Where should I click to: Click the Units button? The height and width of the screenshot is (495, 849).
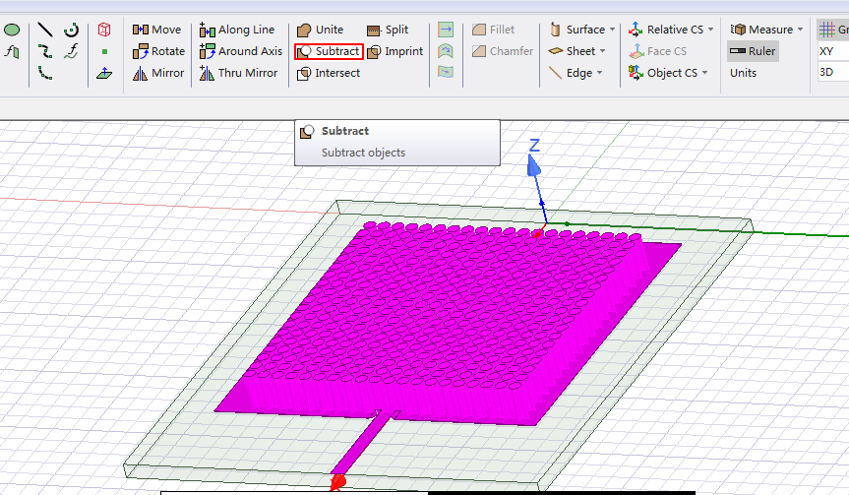[x=743, y=73]
